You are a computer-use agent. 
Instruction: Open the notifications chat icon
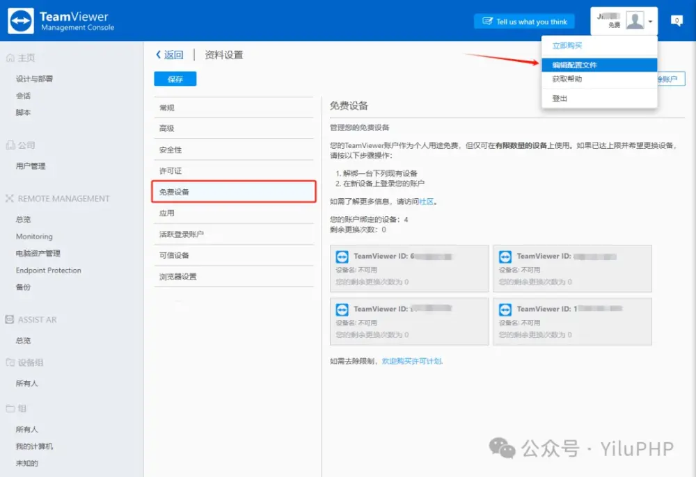(x=677, y=21)
